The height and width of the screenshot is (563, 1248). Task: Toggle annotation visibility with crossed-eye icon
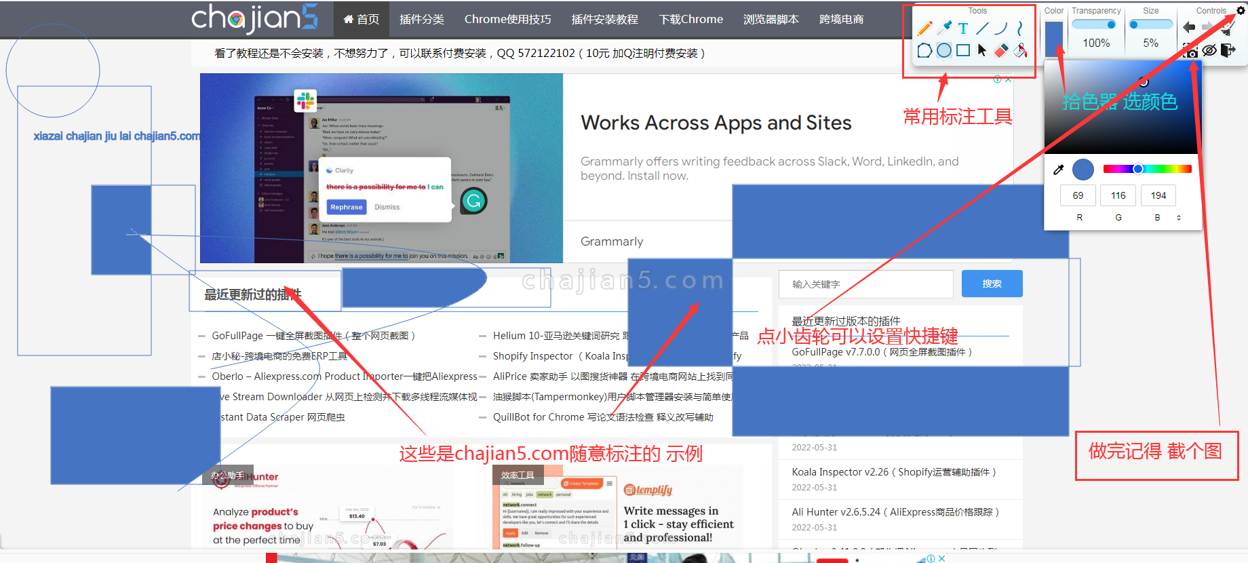pos(1209,50)
